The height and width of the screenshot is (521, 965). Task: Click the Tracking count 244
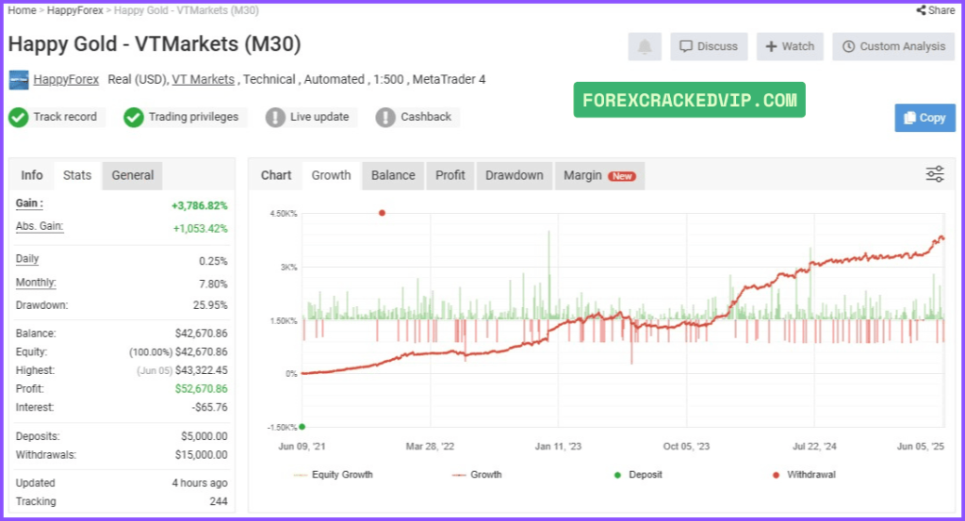[x=219, y=501]
